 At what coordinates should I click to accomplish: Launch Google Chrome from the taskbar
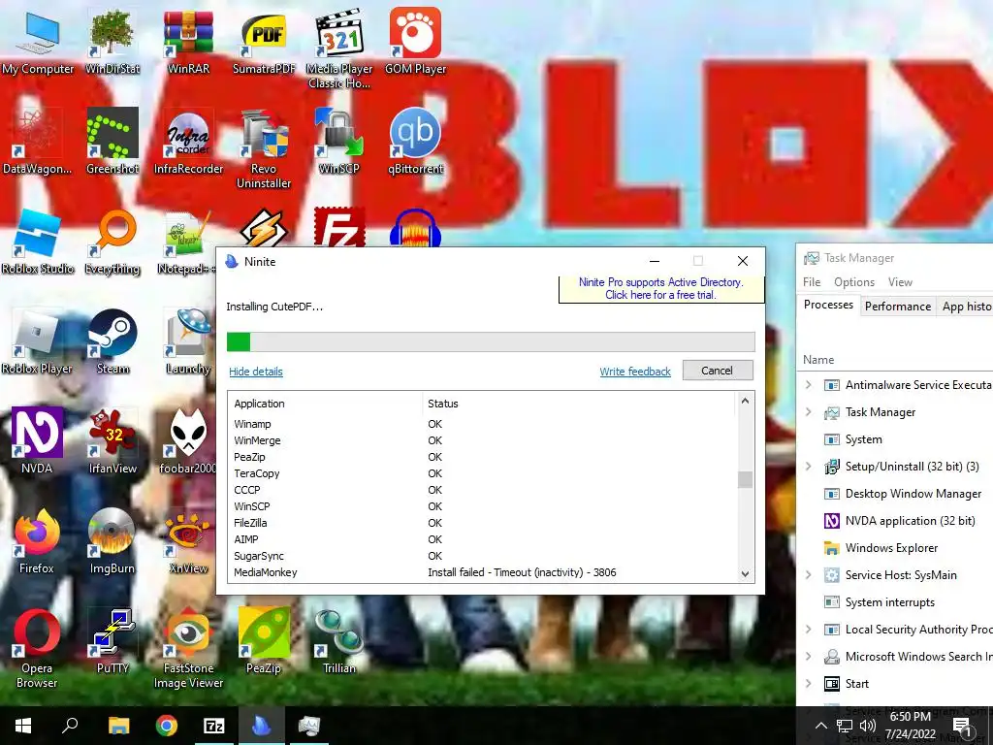coord(167,726)
